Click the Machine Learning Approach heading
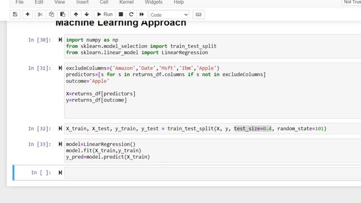361x203 pixels. pyautogui.click(x=121, y=23)
